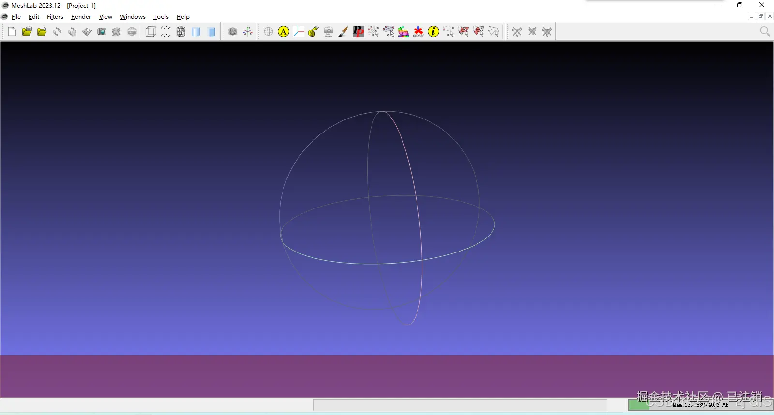Toggle Wireframe rendering mode
The height and width of the screenshot is (415, 774).
click(x=180, y=31)
